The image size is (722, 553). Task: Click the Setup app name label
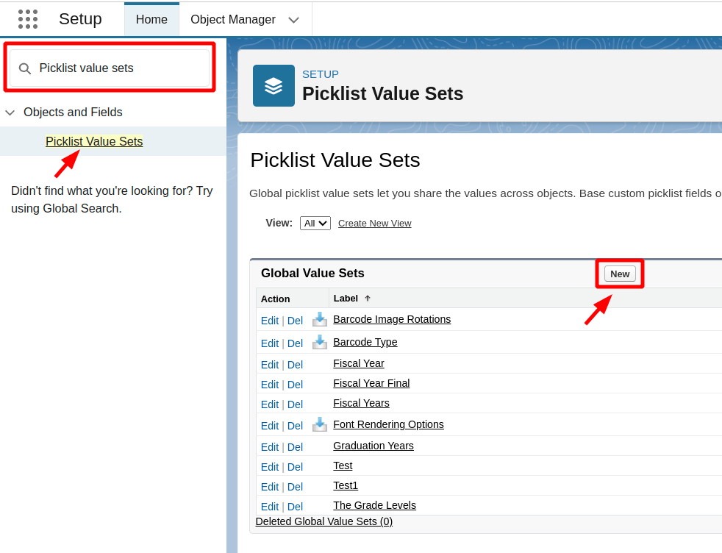[x=80, y=19]
